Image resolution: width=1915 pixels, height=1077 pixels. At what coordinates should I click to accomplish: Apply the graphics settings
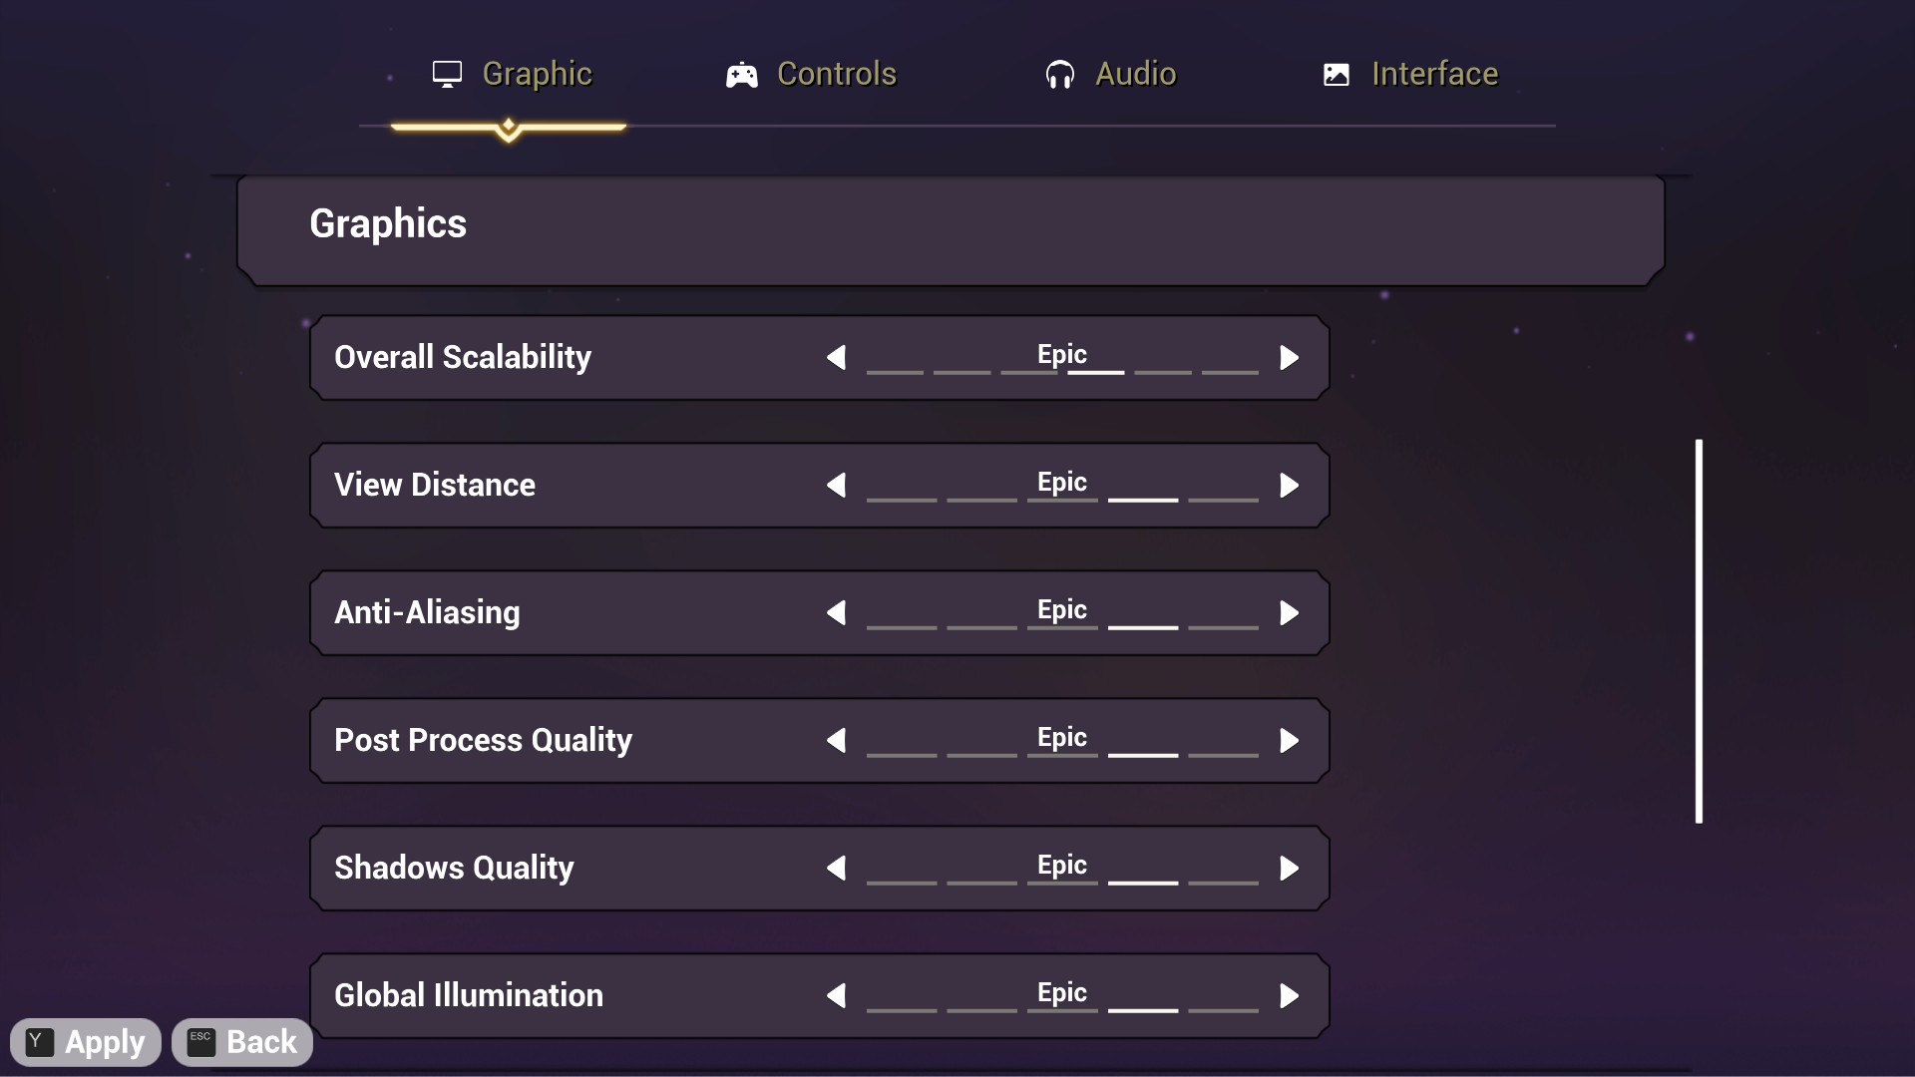[x=86, y=1042]
